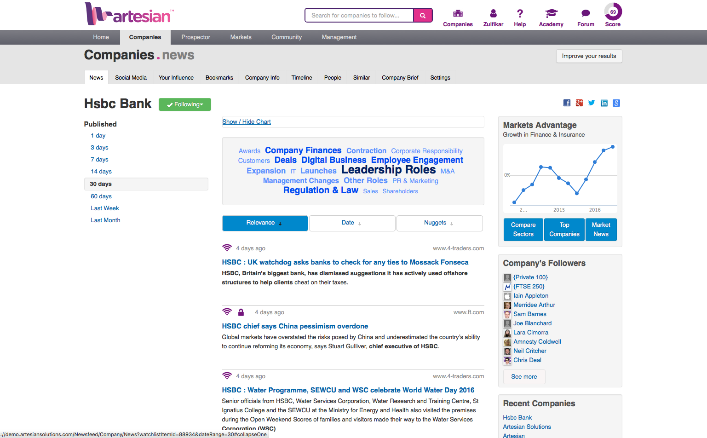Click the Score circle indicator
Viewport: 707px width, 438px height.
[613, 12]
